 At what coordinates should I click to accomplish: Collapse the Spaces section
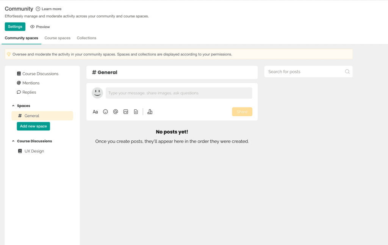[x=13, y=106]
